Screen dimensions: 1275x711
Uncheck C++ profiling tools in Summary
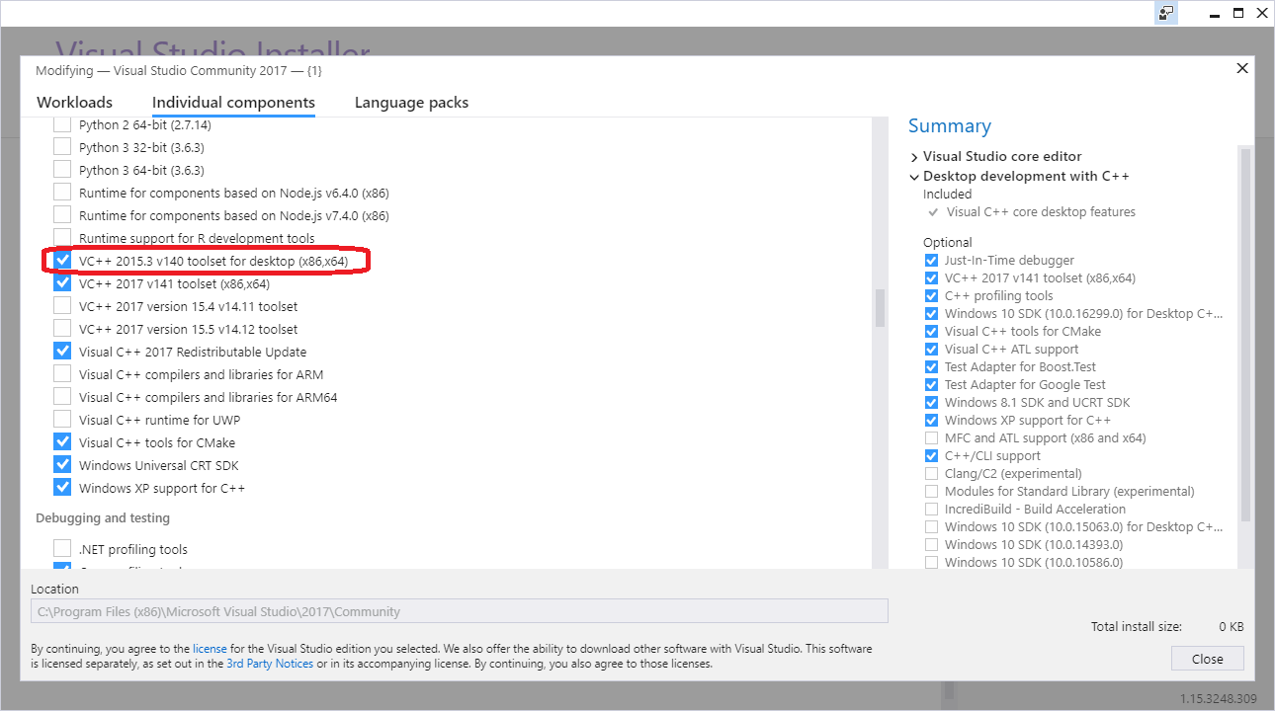pos(931,296)
